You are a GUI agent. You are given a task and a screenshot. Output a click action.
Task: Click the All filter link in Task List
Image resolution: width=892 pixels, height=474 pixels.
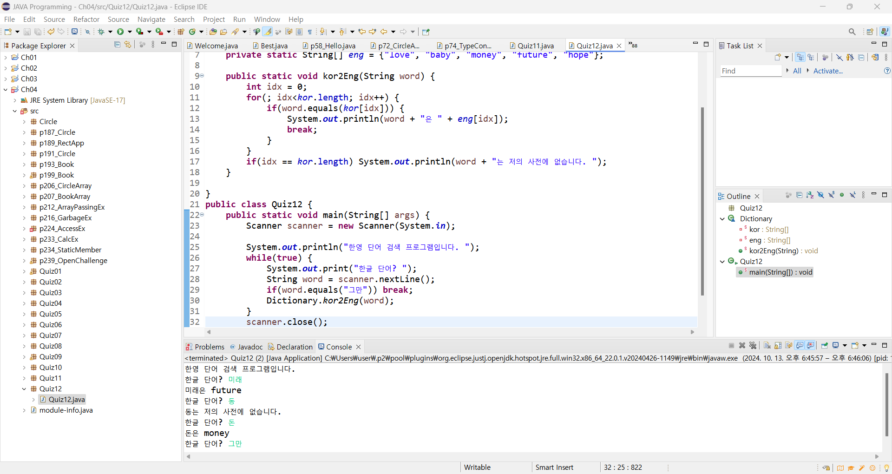pos(797,71)
